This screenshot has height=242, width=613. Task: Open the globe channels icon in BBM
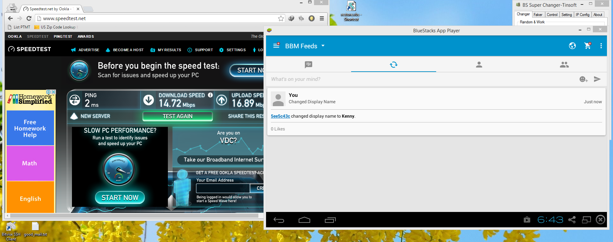pyautogui.click(x=572, y=46)
